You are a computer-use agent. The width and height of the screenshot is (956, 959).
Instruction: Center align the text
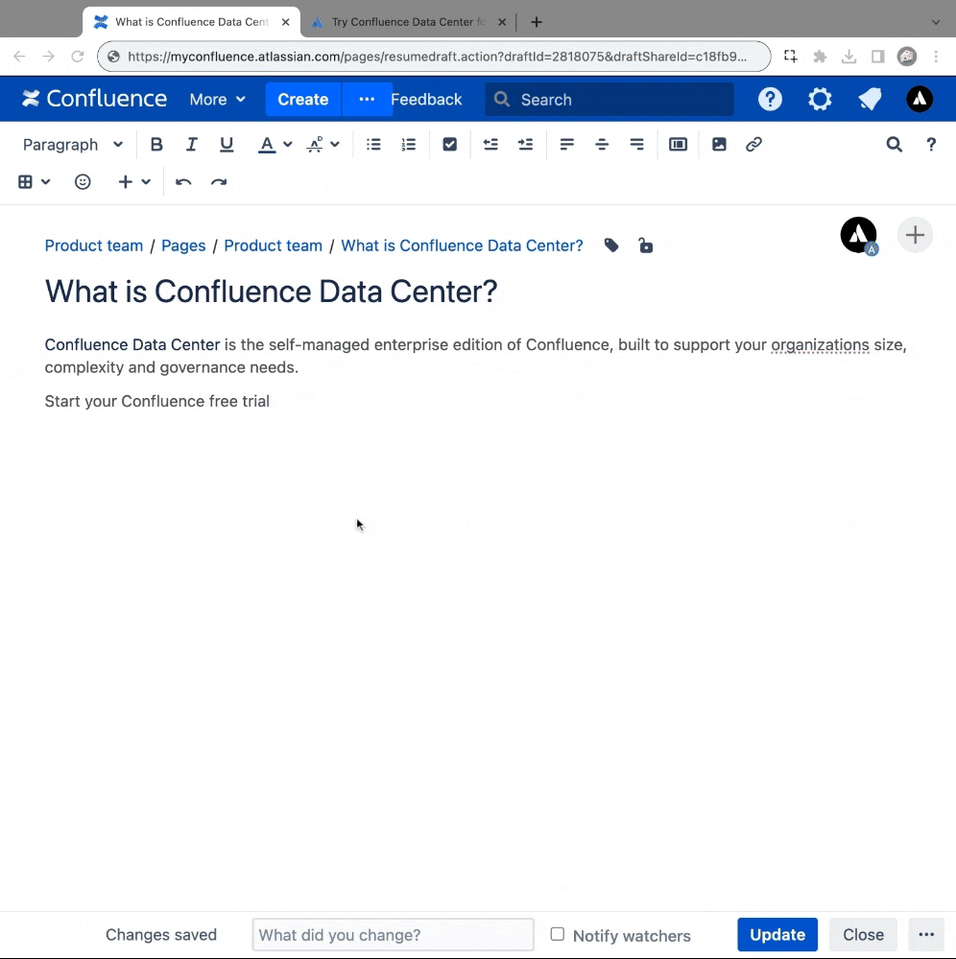pos(602,145)
